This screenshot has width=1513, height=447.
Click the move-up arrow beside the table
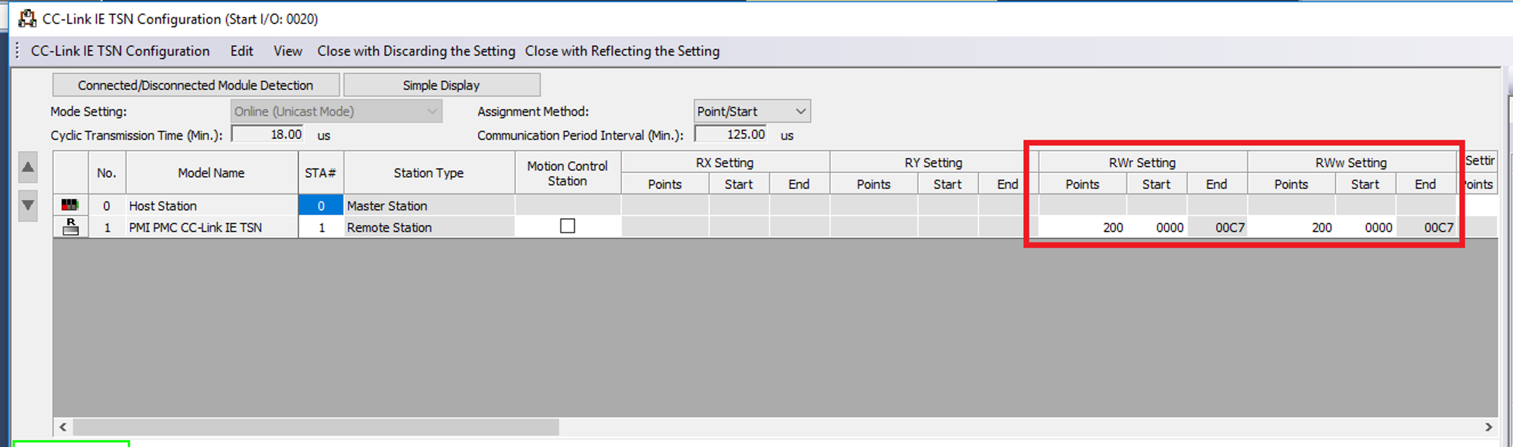point(28,168)
